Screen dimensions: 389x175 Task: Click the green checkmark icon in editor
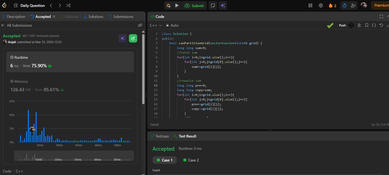pos(330,25)
